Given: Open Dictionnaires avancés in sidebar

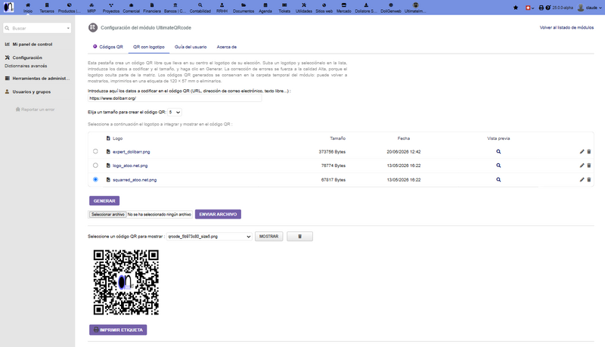Looking at the screenshot, I should [x=26, y=66].
